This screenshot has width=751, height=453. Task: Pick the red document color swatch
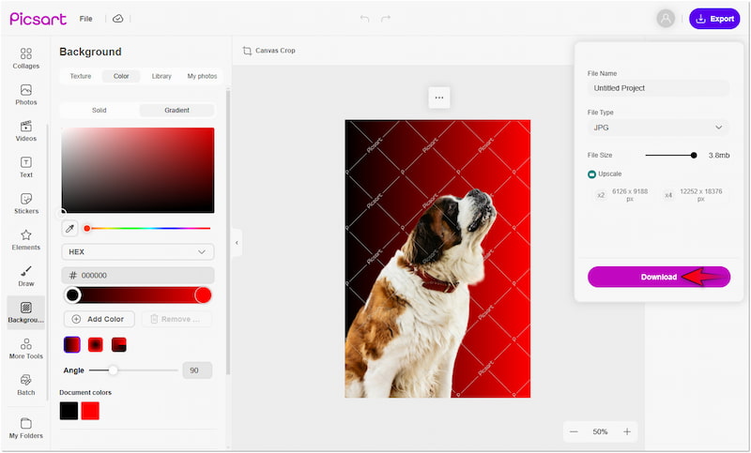click(90, 411)
